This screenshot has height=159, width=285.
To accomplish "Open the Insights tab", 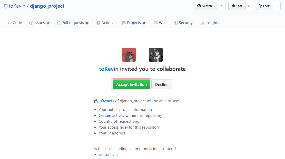I will [x=209, y=23].
